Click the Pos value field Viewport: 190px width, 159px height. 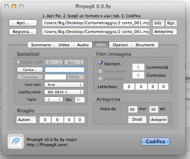[x=80, y=100]
